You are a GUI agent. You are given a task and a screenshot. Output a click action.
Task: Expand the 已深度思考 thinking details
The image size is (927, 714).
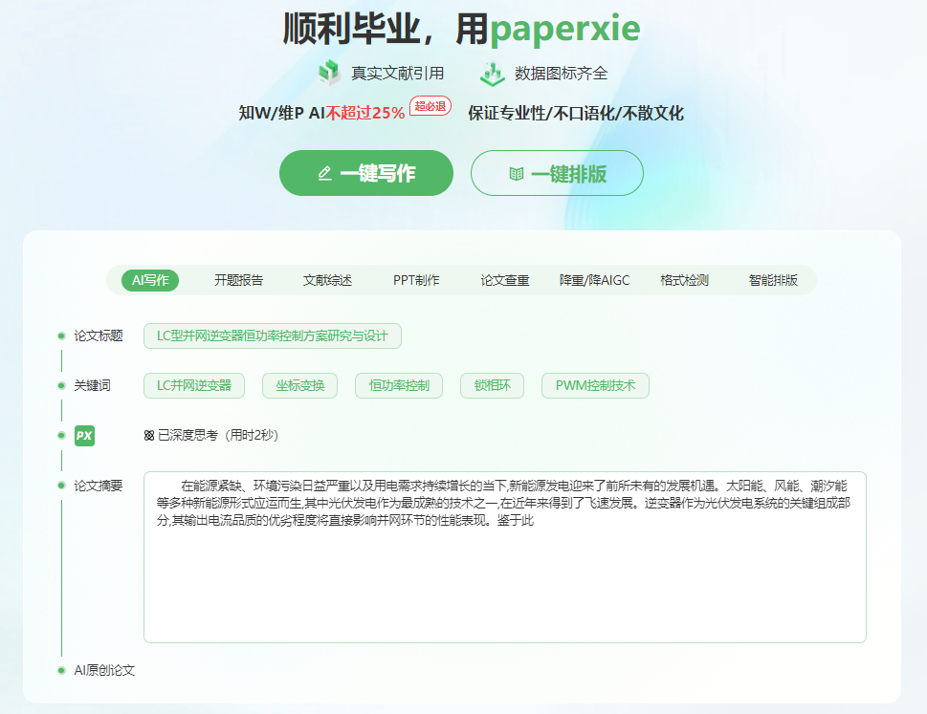coord(217,436)
